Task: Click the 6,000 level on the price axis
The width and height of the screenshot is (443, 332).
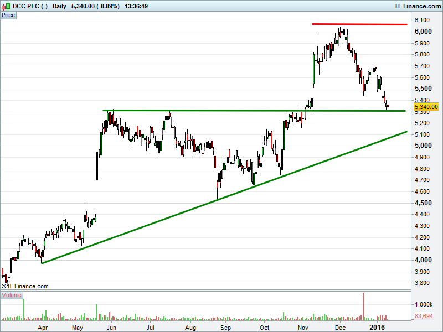Action: [x=423, y=32]
